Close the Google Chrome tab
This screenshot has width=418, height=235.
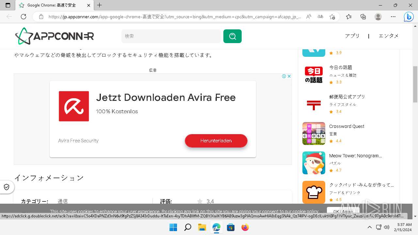(x=89, y=5)
